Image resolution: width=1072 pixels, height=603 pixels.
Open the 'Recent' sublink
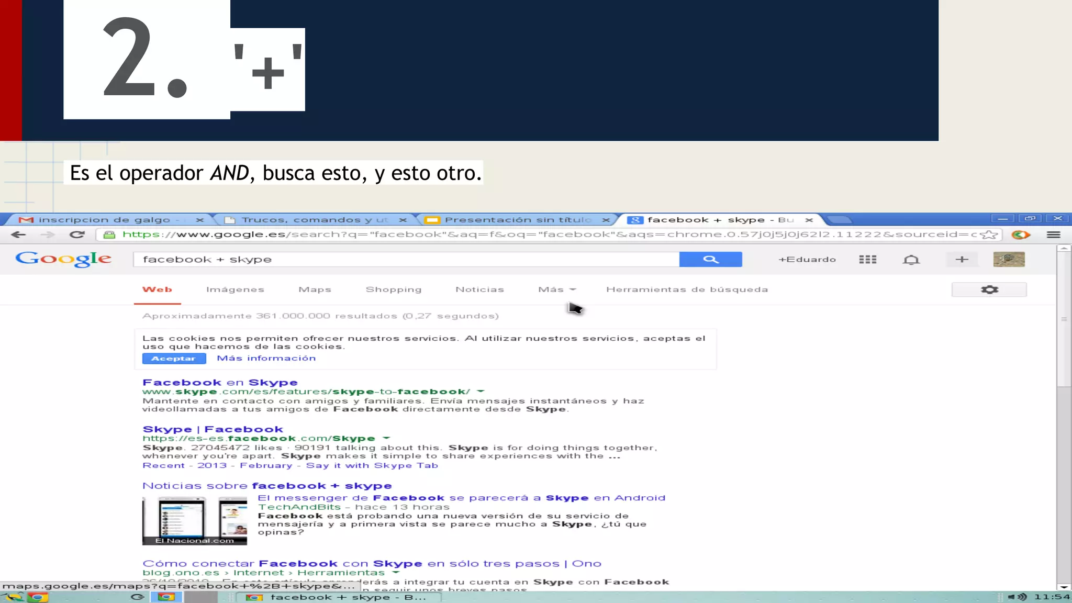click(x=164, y=465)
